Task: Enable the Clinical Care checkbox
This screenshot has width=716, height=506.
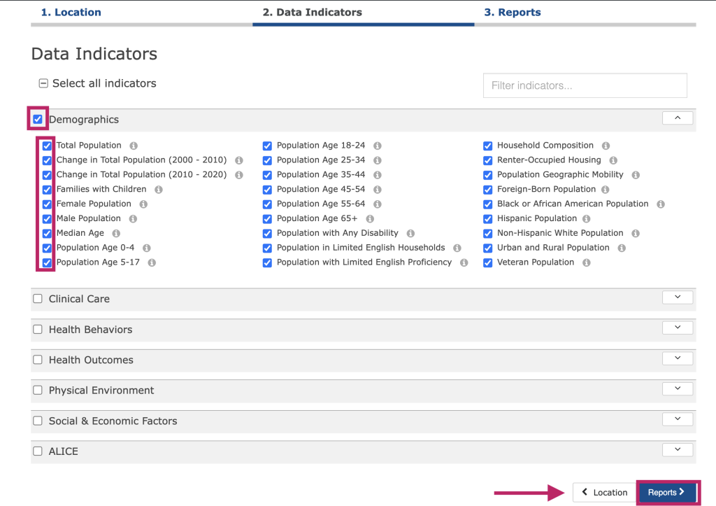Action: [38, 298]
